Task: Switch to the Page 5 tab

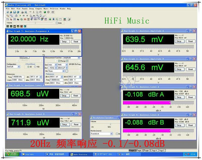Action: point(162,150)
